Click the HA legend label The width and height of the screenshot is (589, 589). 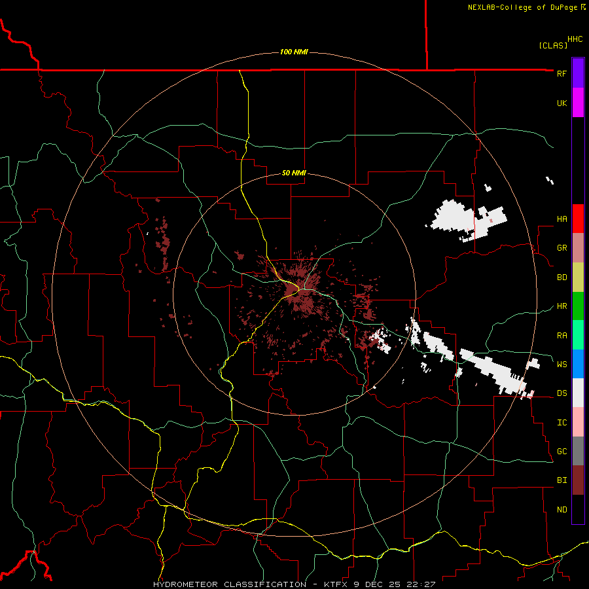point(562,219)
